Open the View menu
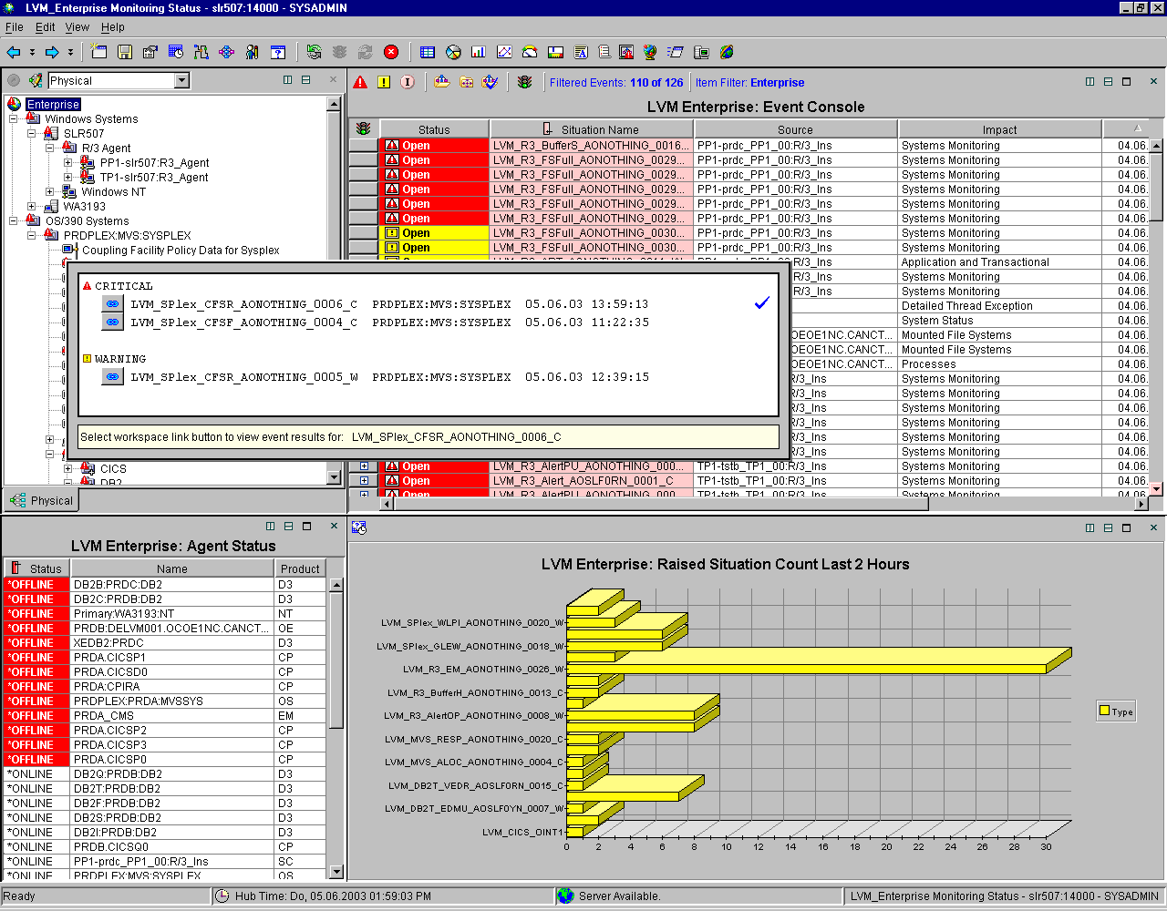This screenshot has width=1167, height=911. (77, 27)
